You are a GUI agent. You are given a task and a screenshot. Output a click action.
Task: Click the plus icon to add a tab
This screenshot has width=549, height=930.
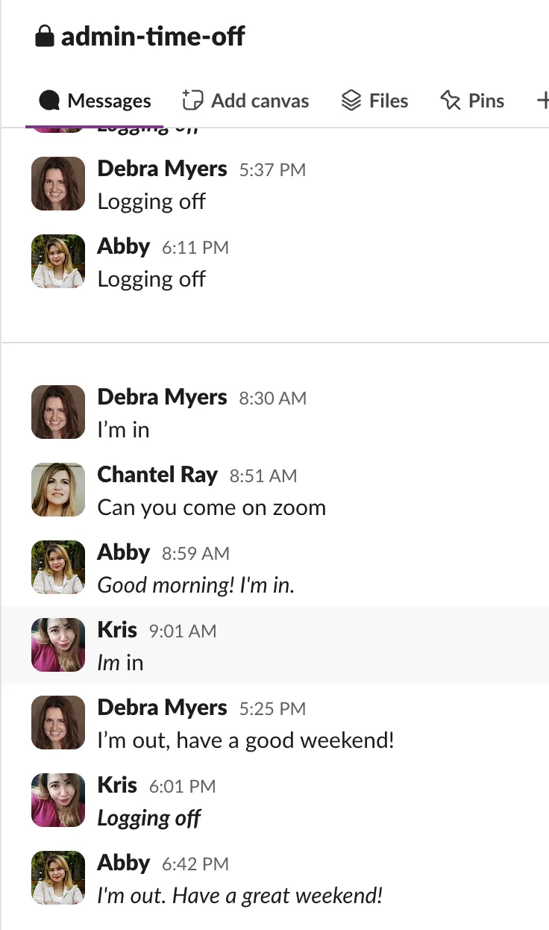click(x=542, y=102)
